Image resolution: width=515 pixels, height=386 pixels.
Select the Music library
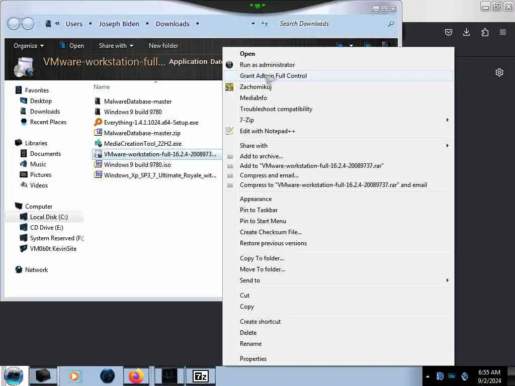click(x=33, y=164)
